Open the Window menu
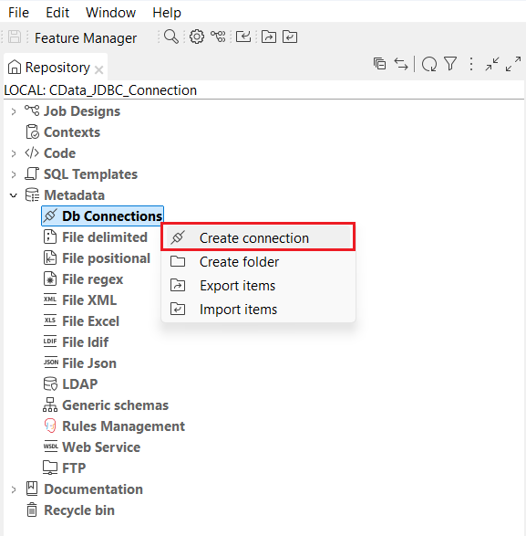The width and height of the screenshot is (526, 536). coord(110,13)
